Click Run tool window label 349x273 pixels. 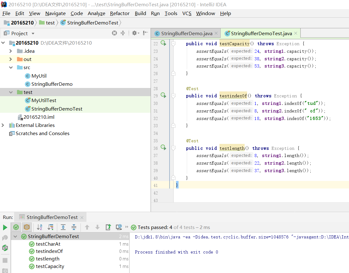(8, 217)
